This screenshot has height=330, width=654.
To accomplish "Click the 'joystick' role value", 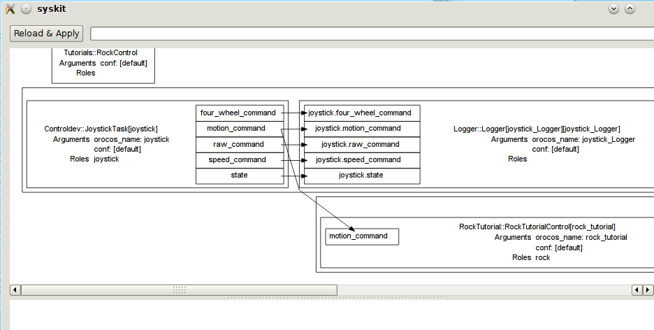I will (x=106, y=159).
